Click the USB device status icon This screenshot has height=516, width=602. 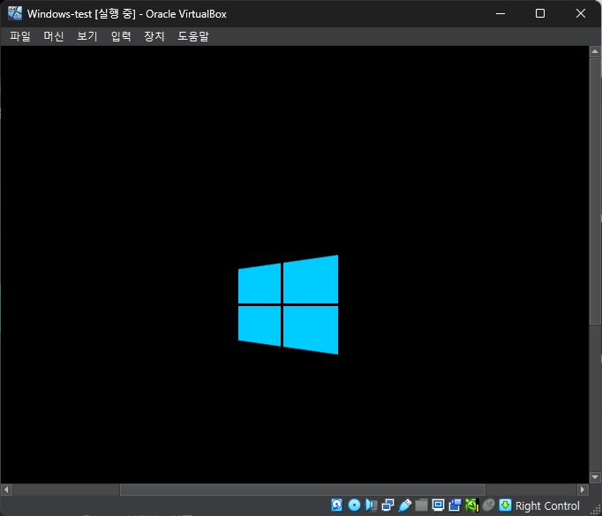point(404,505)
